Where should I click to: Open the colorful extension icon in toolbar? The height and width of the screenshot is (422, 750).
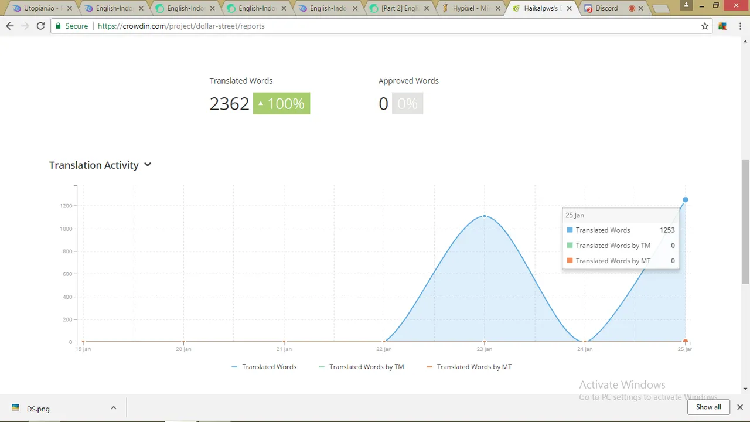point(722,26)
